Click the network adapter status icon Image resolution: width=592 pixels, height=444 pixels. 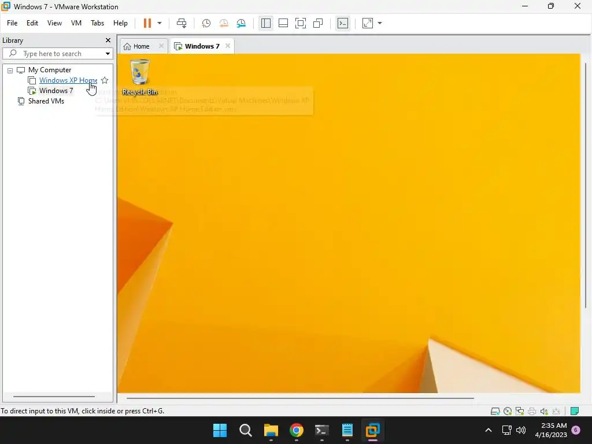coord(520,411)
